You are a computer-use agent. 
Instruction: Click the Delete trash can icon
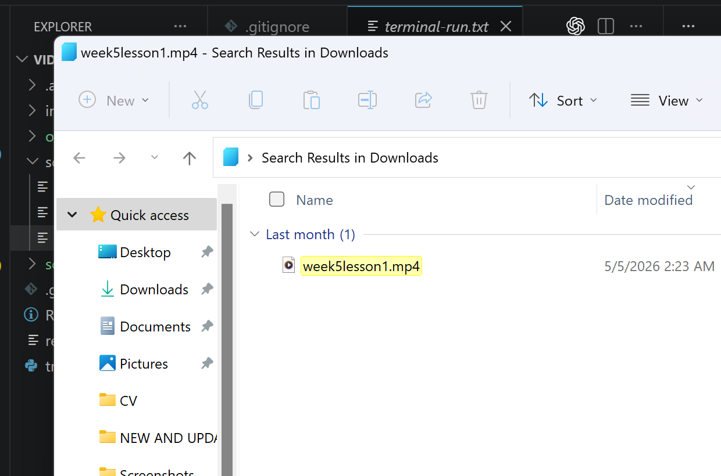(479, 100)
